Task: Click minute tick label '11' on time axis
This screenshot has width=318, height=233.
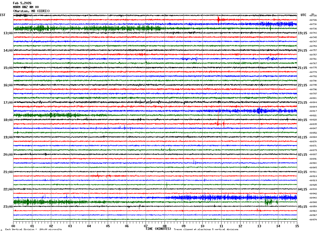Action: [221, 226]
